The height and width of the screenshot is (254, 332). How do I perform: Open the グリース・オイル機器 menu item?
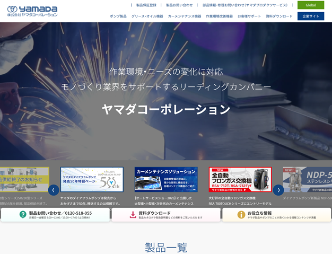coord(147,16)
